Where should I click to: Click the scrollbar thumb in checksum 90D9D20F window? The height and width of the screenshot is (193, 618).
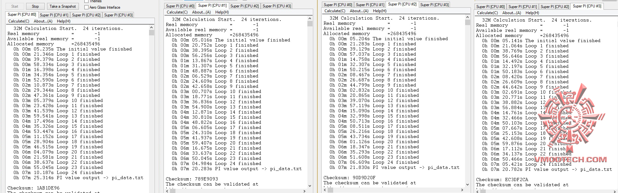pyautogui.click(x=468, y=22)
